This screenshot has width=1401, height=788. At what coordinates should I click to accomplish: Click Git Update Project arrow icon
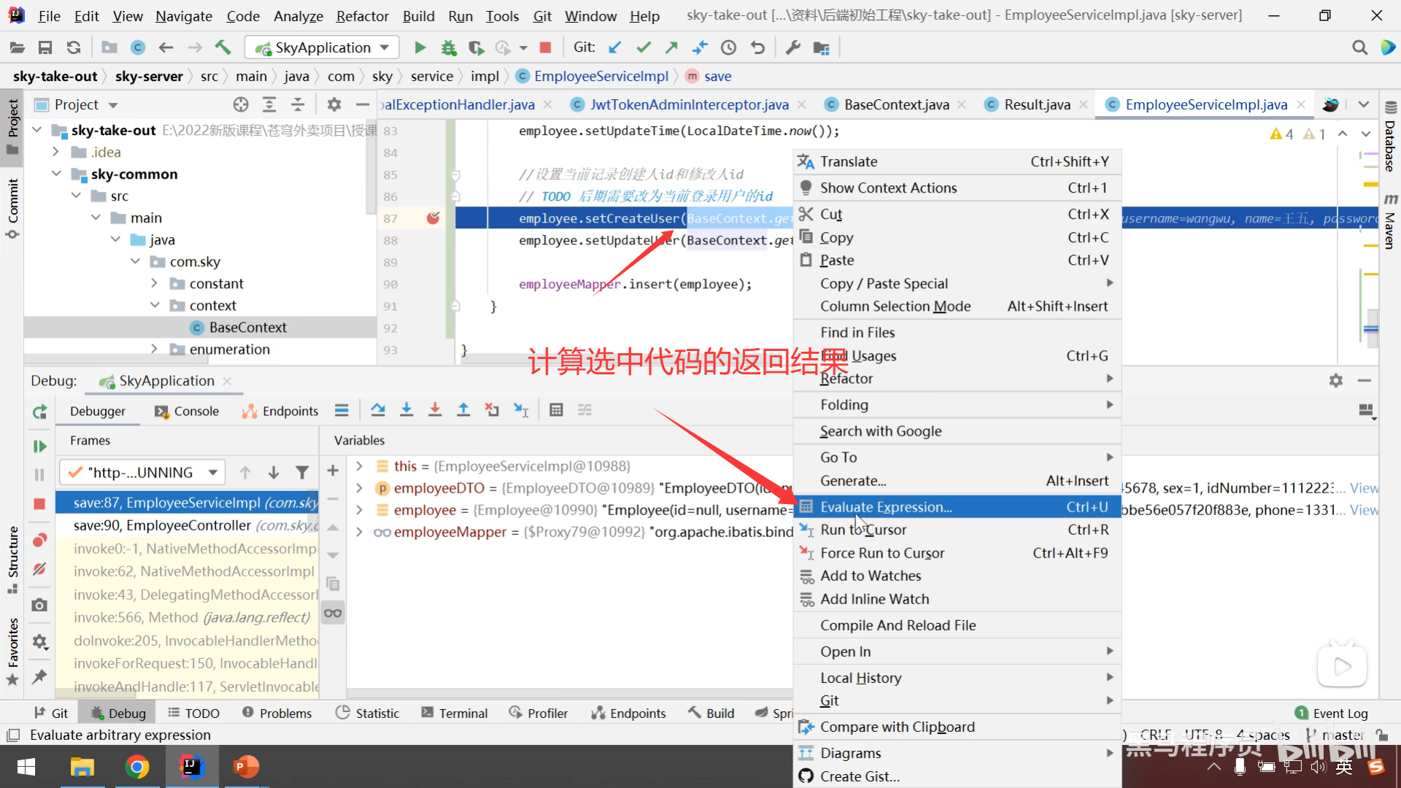click(x=615, y=48)
